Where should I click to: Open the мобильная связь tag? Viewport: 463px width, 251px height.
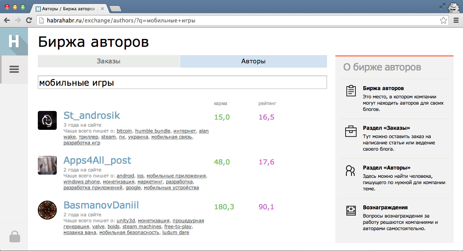click(x=171, y=137)
